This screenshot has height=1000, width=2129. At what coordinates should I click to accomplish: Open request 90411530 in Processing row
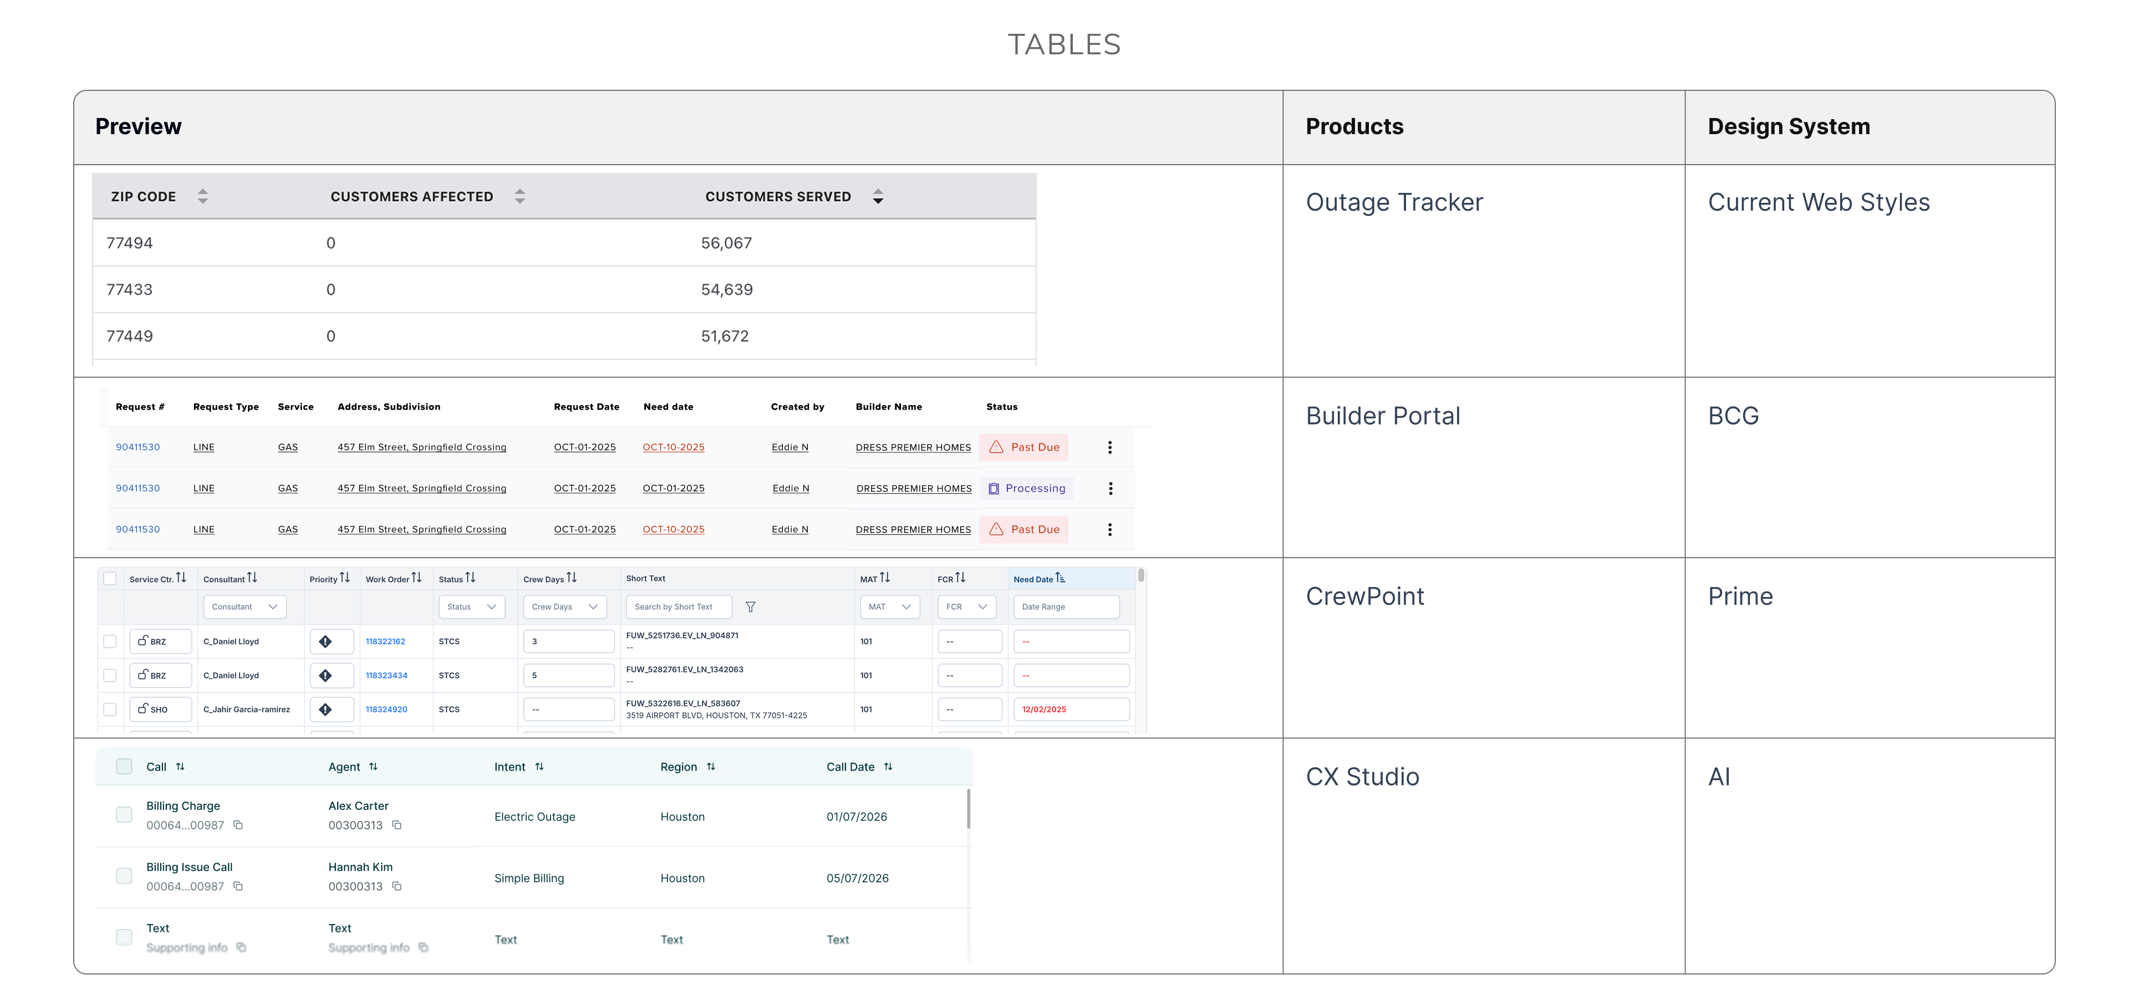138,488
